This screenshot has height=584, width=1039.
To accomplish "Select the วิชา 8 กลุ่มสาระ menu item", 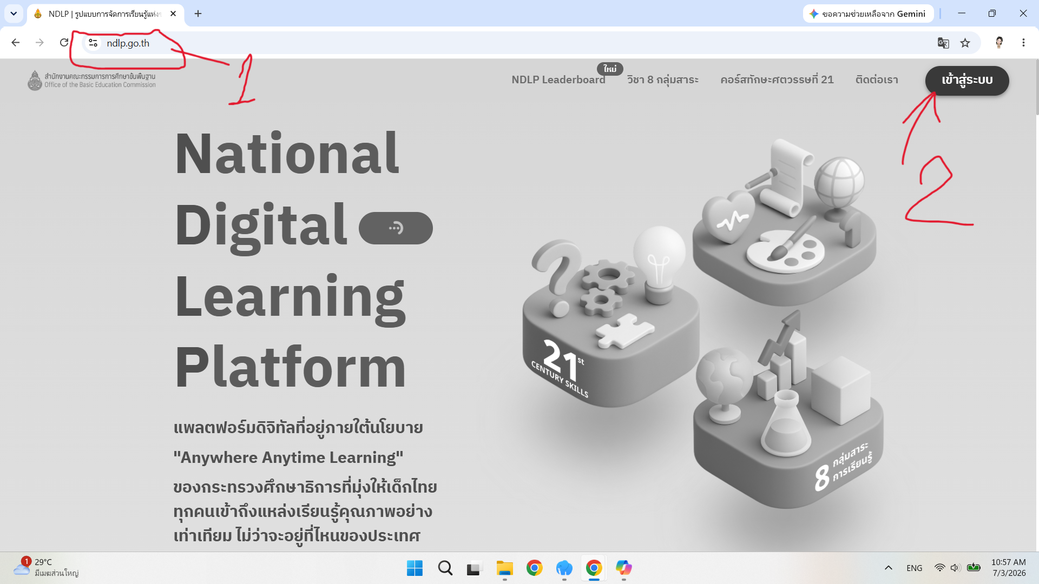I will click(x=663, y=80).
